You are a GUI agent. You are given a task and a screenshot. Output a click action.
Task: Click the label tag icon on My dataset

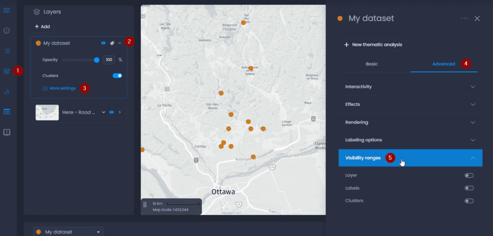[112, 43]
